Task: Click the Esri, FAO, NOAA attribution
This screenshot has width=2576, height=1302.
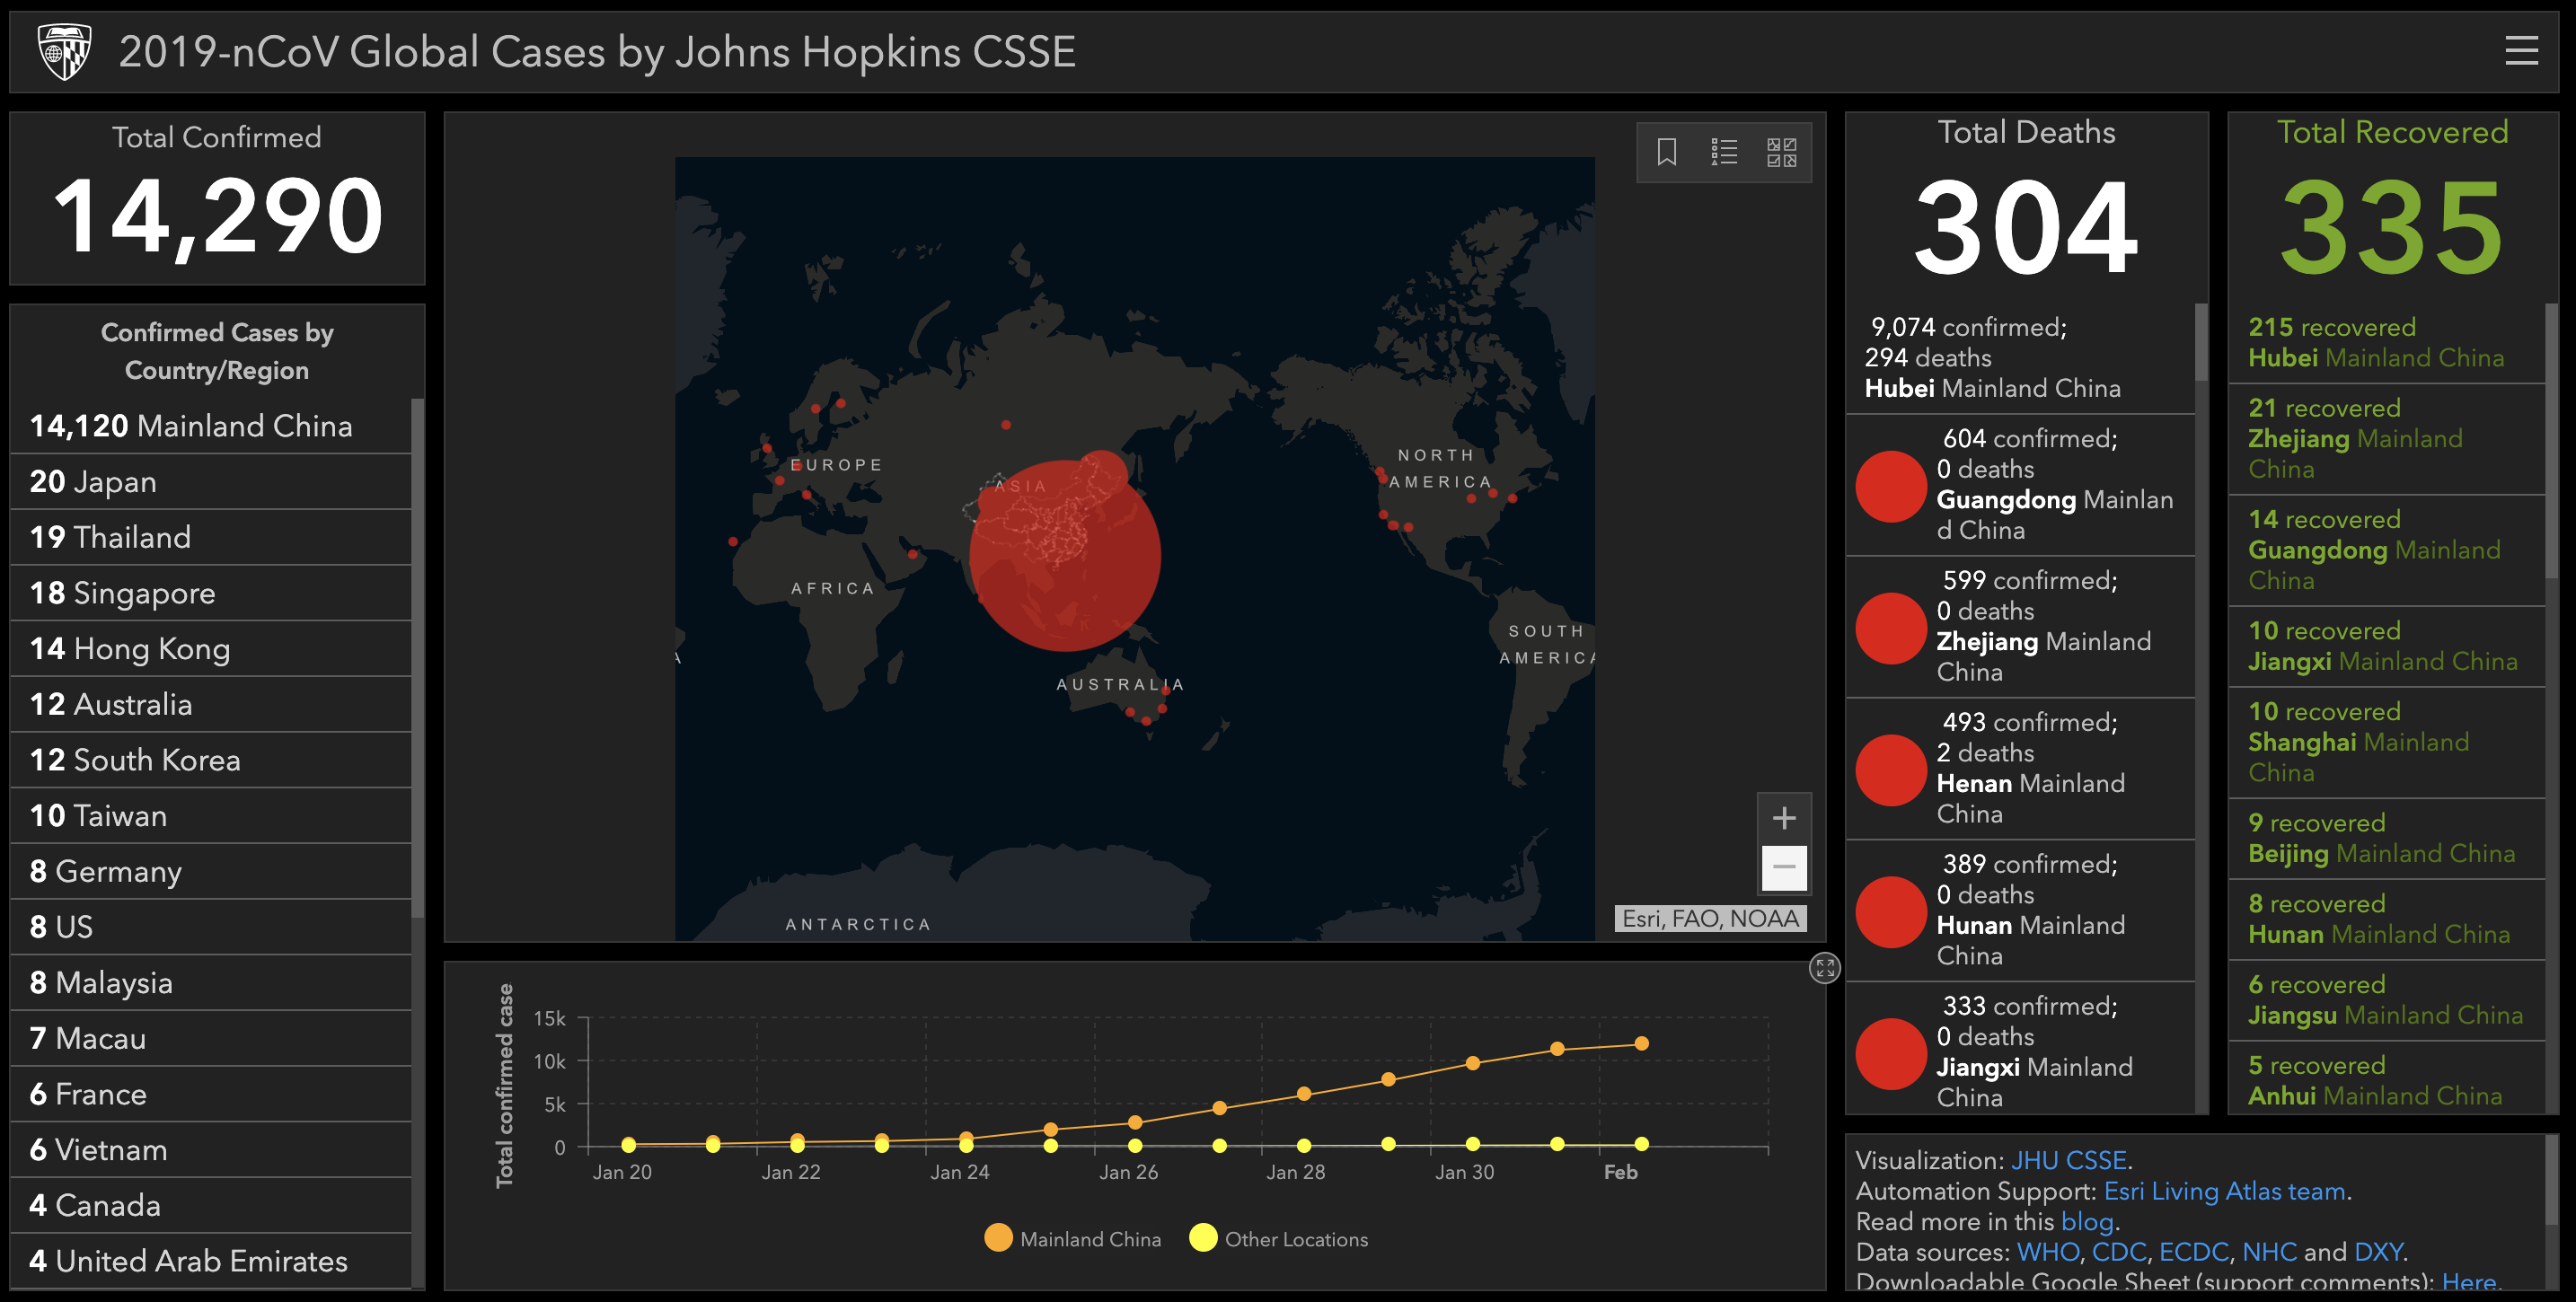Action: [1710, 918]
